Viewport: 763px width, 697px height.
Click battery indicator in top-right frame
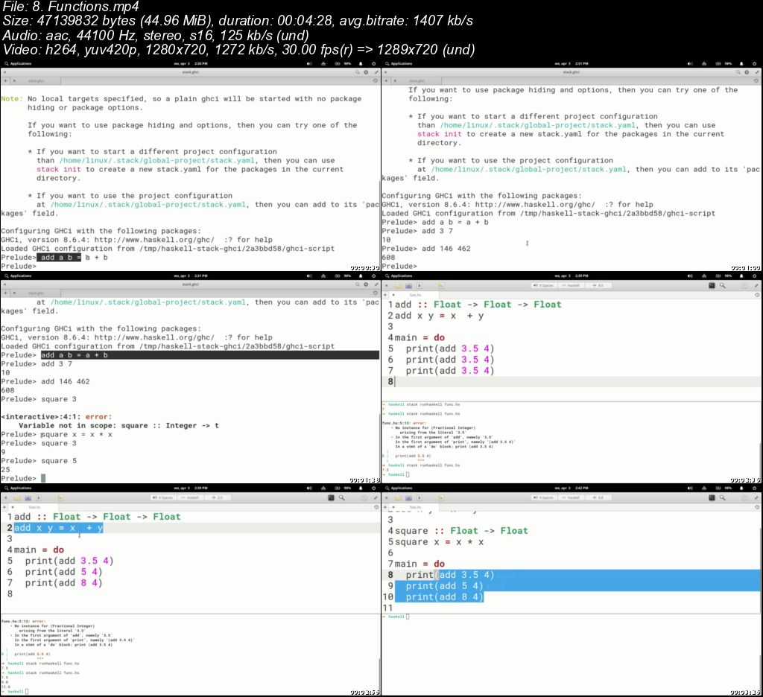point(722,64)
